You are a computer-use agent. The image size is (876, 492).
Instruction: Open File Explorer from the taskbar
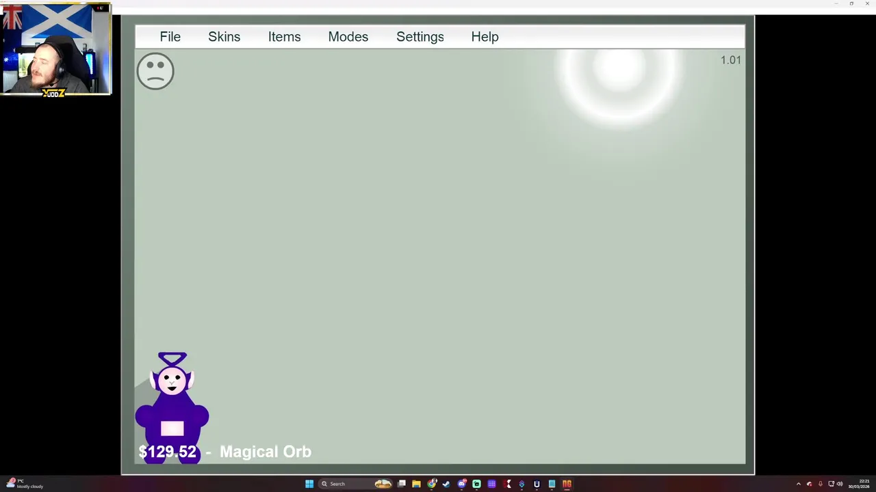[x=416, y=484]
